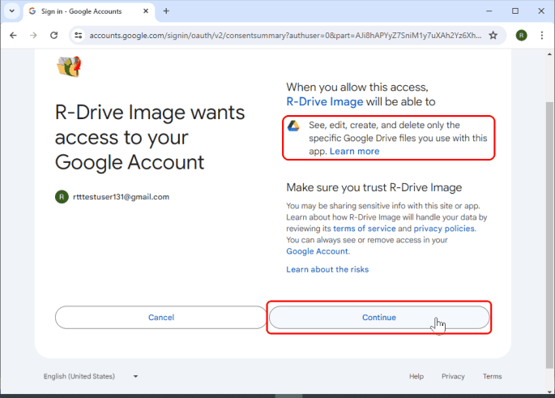Maximize the Chrome window
The image size is (555, 398).
point(515,11)
